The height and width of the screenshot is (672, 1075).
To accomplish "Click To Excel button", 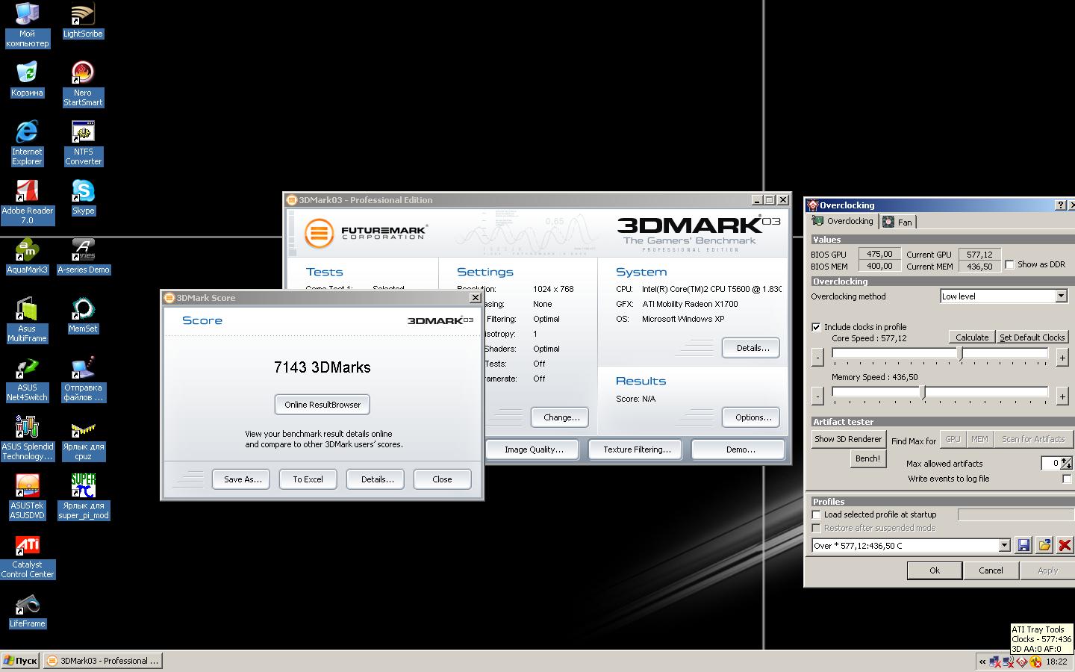I will 308,479.
